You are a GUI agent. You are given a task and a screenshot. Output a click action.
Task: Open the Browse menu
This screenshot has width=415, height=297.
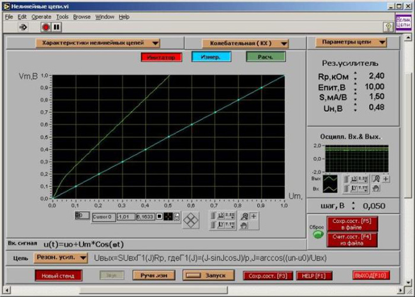click(82, 17)
